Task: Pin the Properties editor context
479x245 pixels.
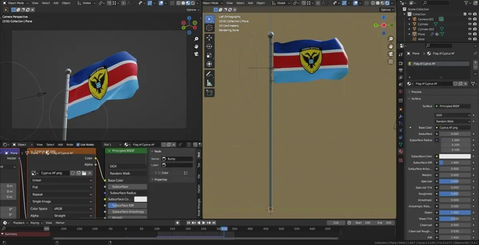Action: click(475, 53)
